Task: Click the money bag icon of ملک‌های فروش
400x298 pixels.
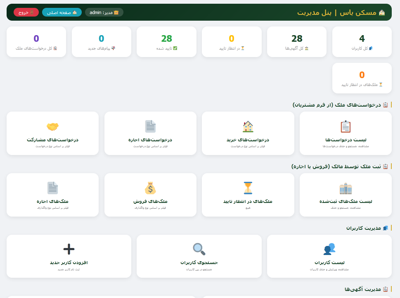Action: tap(150, 188)
